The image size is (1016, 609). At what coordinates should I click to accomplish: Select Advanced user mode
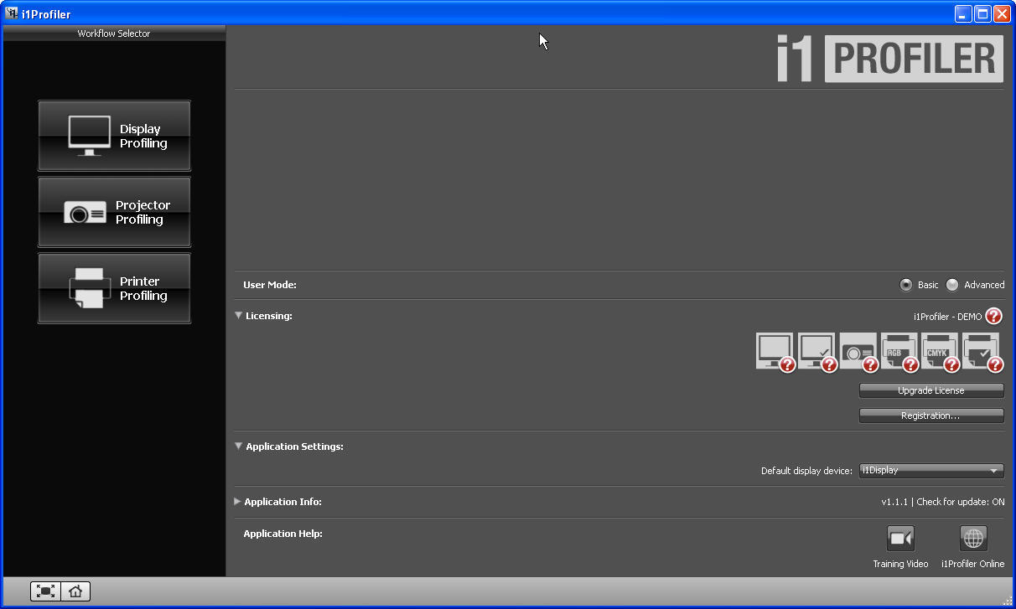click(x=952, y=285)
